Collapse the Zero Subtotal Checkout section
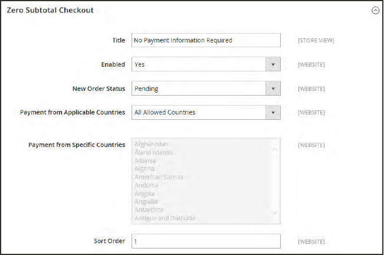384x255 pixels. [x=375, y=11]
